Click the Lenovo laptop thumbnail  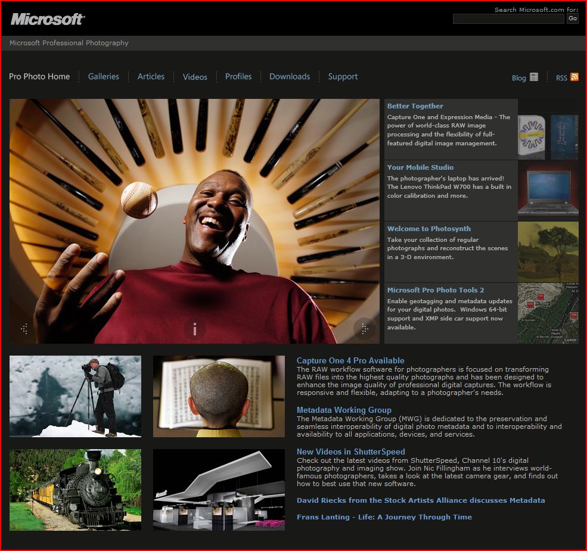[x=548, y=191]
